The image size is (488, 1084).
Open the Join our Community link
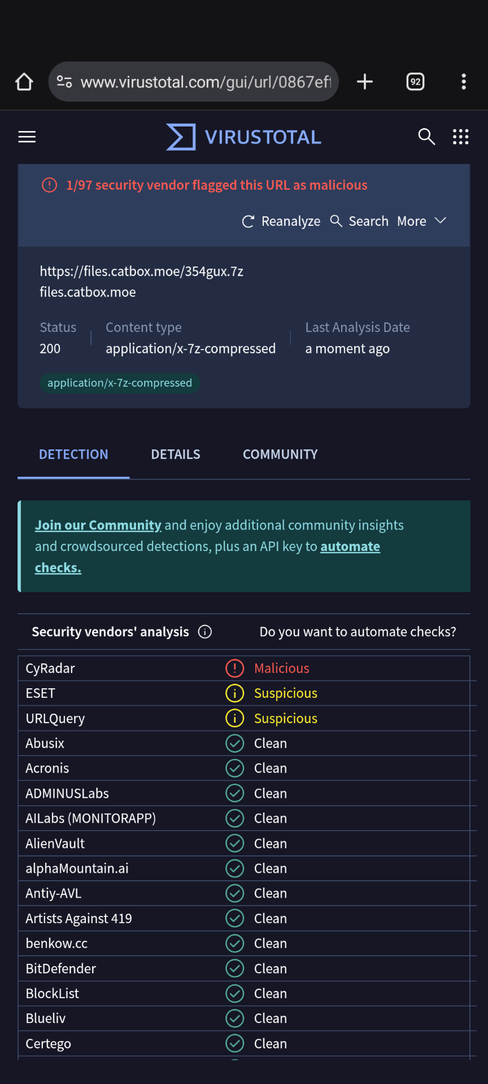tap(98, 525)
